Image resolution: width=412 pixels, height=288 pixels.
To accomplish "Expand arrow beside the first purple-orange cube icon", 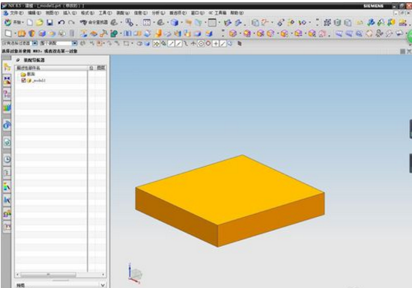I will point(240,34).
